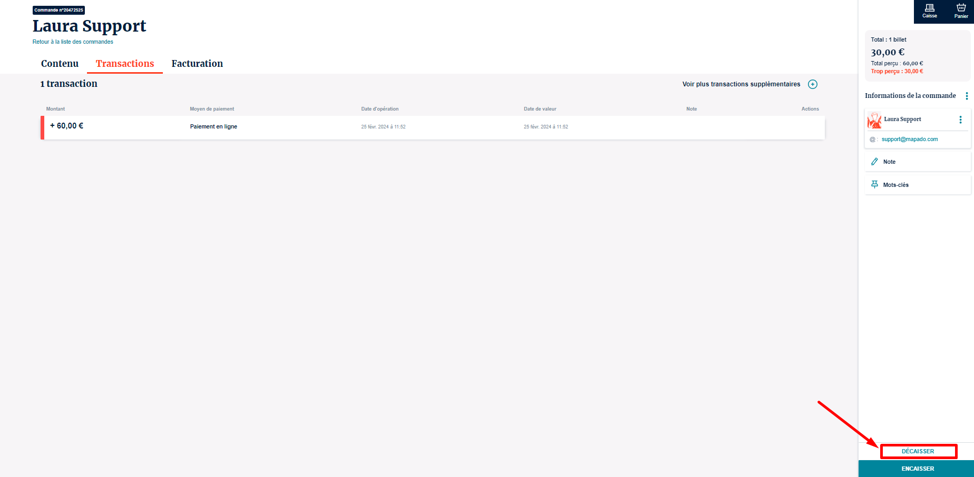Switch to the Contenu tab
Image resolution: width=974 pixels, height=477 pixels.
pyautogui.click(x=60, y=64)
